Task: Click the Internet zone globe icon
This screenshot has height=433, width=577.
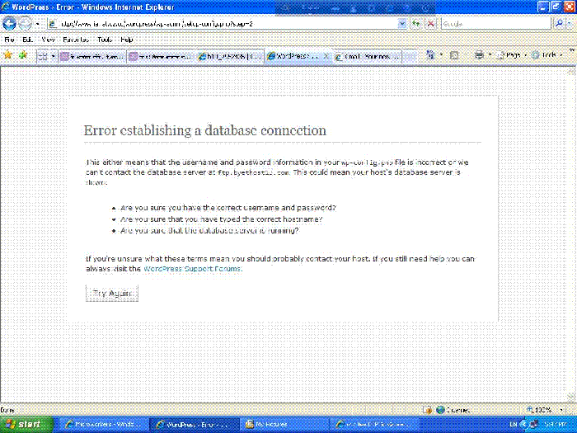Action: (440, 410)
